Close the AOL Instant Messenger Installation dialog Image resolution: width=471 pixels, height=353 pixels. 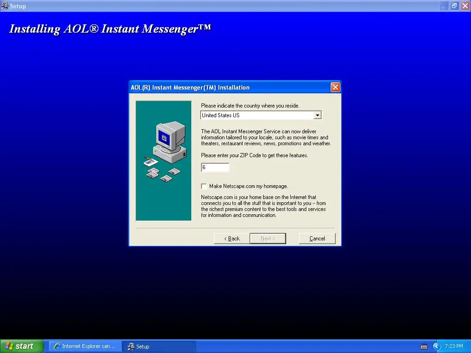pos(335,87)
